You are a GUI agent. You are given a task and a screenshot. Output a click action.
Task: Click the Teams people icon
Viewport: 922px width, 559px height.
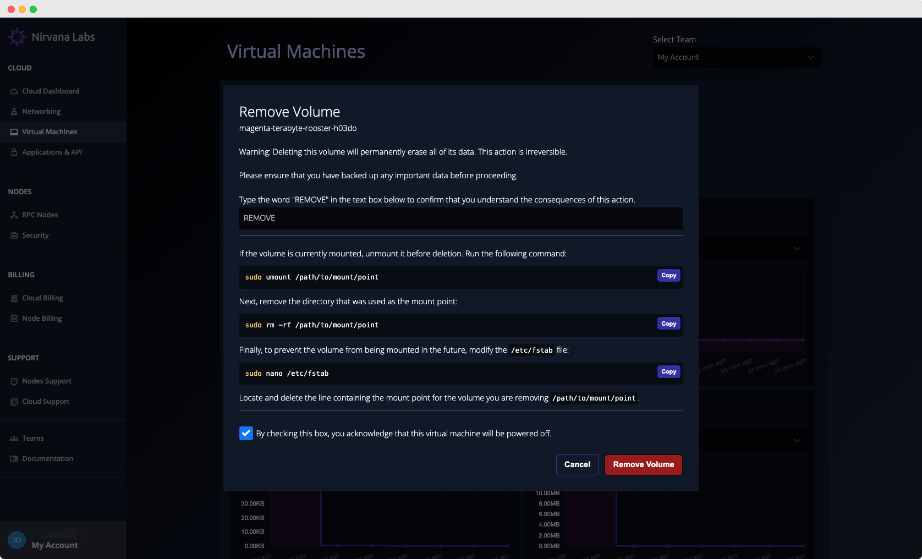(14, 439)
